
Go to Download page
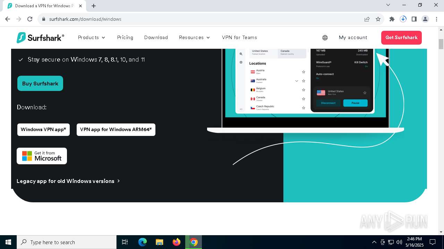(x=156, y=37)
